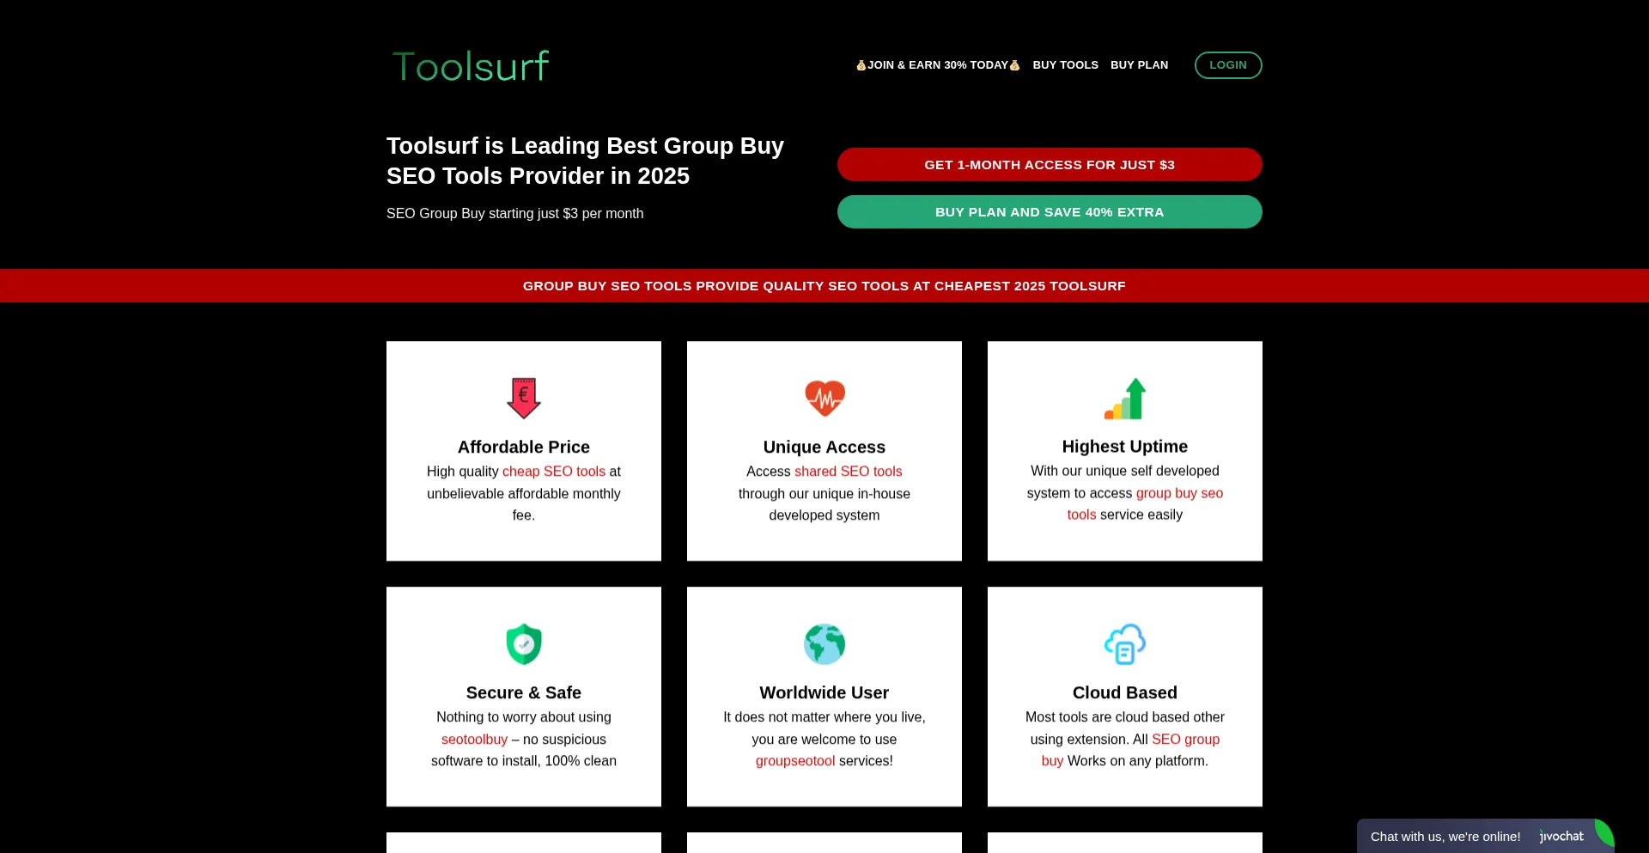The width and height of the screenshot is (1649, 853).
Task: Click the heartbeat icon above Unique Access
Action: click(824, 398)
